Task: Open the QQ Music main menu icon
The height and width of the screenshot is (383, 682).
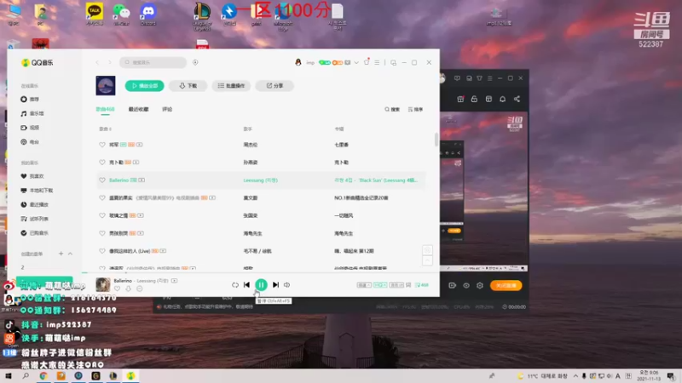Action: [377, 62]
